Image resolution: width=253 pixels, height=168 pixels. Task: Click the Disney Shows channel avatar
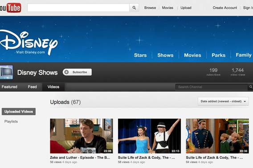[x=6, y=72]
